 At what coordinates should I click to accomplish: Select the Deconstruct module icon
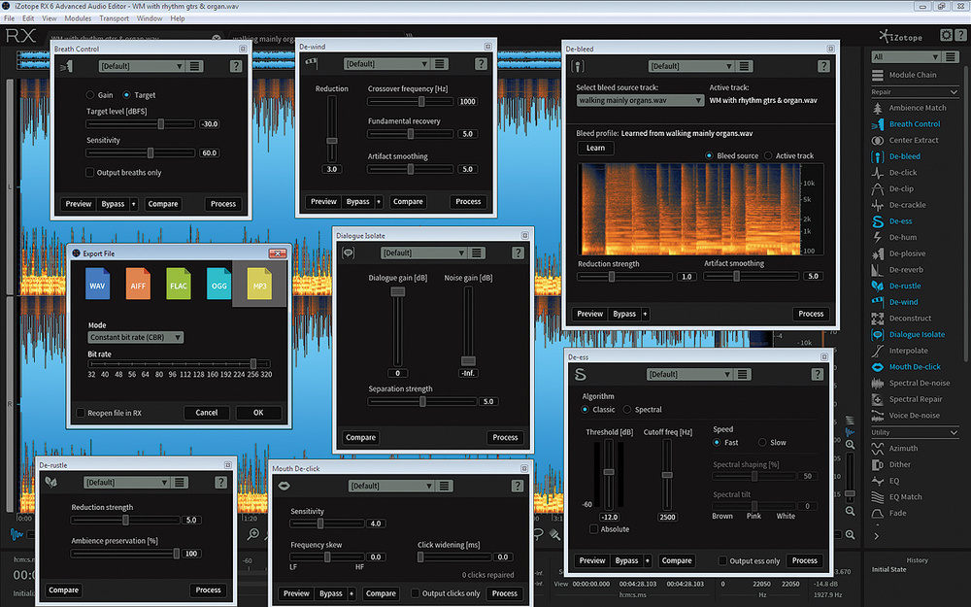click(x=878, y=319)
